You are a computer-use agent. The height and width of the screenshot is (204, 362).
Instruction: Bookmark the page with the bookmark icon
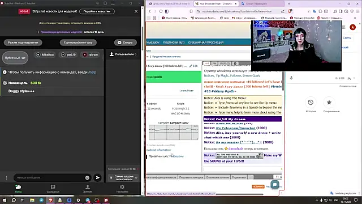click(191, 11)
